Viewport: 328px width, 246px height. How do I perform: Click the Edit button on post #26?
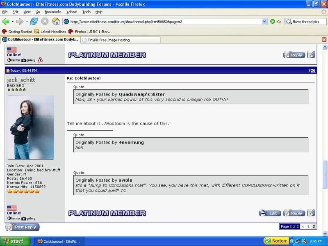click(270, 213)
